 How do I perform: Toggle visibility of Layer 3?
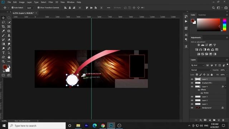192,97
